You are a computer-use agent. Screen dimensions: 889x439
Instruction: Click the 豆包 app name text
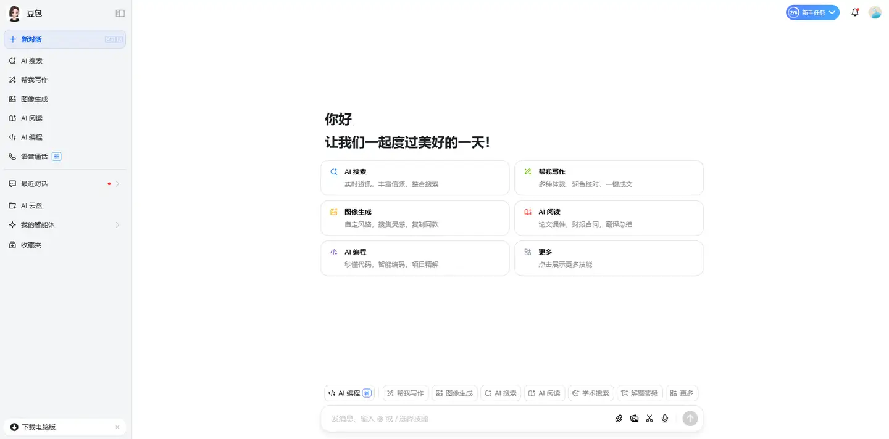[35, 14]
